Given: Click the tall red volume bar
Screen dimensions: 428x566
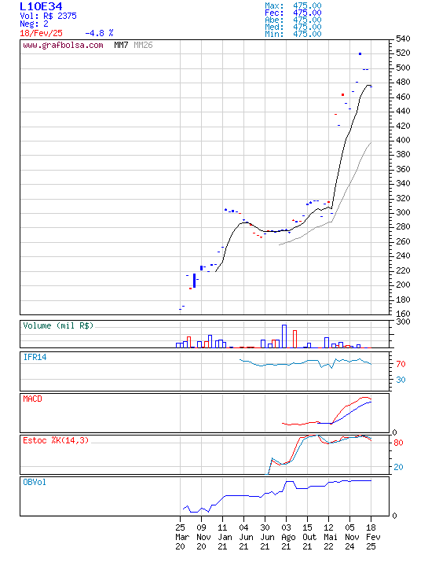Looking at the screenshot, I should point(294,339).
